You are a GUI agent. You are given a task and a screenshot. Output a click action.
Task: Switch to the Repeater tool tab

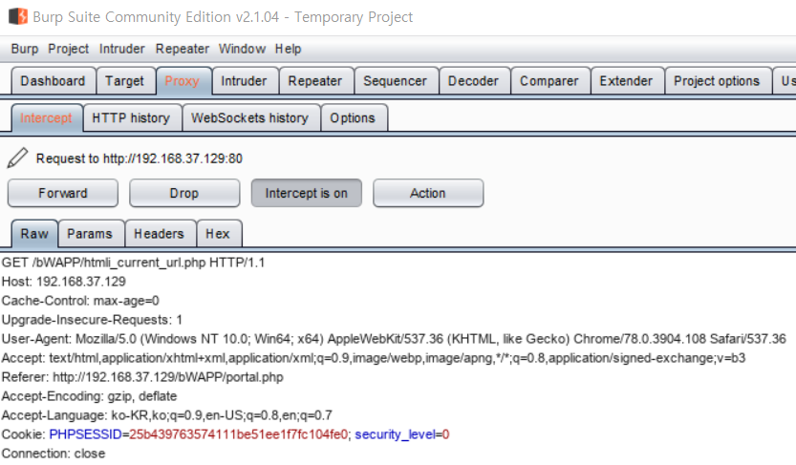click(314, 81)
